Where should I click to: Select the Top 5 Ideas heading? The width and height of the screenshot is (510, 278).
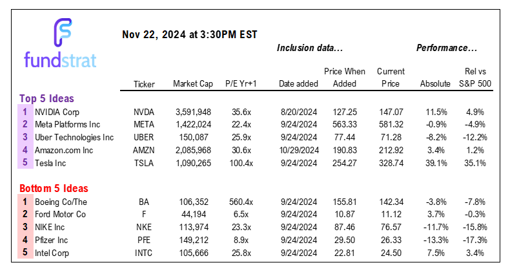click(46, 98)
